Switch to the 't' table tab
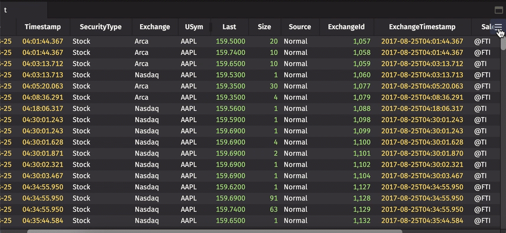The width and height of the screenshot is (506, 233). click(x=5, y=10)
